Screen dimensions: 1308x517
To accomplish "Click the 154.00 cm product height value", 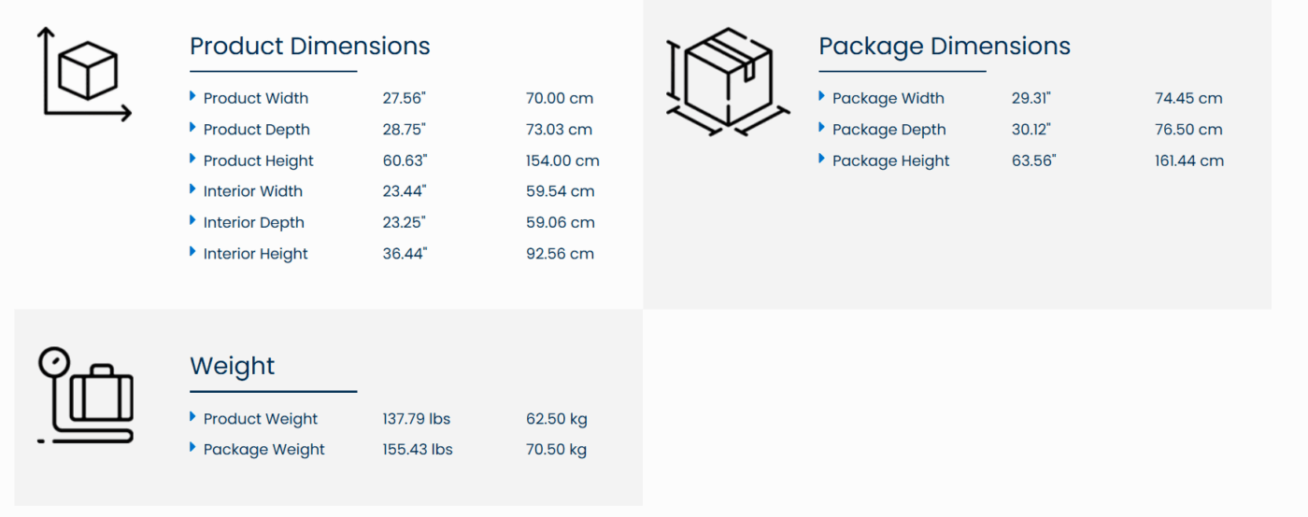I will click(x=562, y=161).
